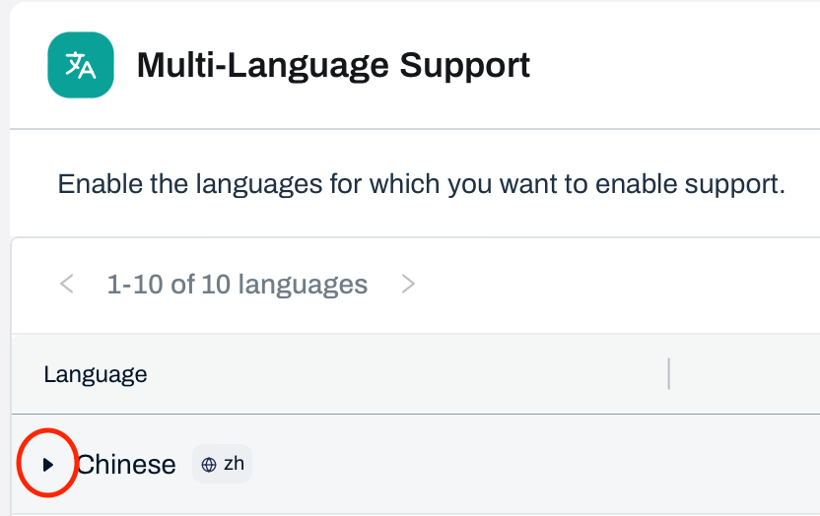Expand the Chinese language row
Screen dimensions: 820x516
(x=47, y=464)
